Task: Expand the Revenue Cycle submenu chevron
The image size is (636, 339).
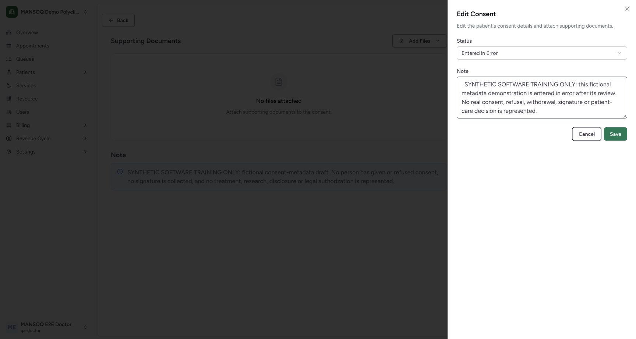Action: click(85, 138)
